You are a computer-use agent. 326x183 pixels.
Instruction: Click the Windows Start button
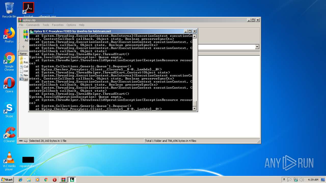tap(7, 179)
